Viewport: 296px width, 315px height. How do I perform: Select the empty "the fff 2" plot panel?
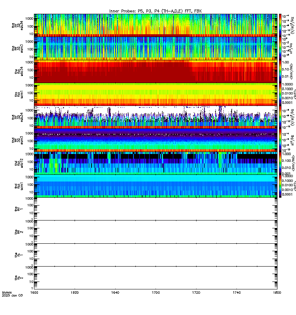(x=155, y=232)
